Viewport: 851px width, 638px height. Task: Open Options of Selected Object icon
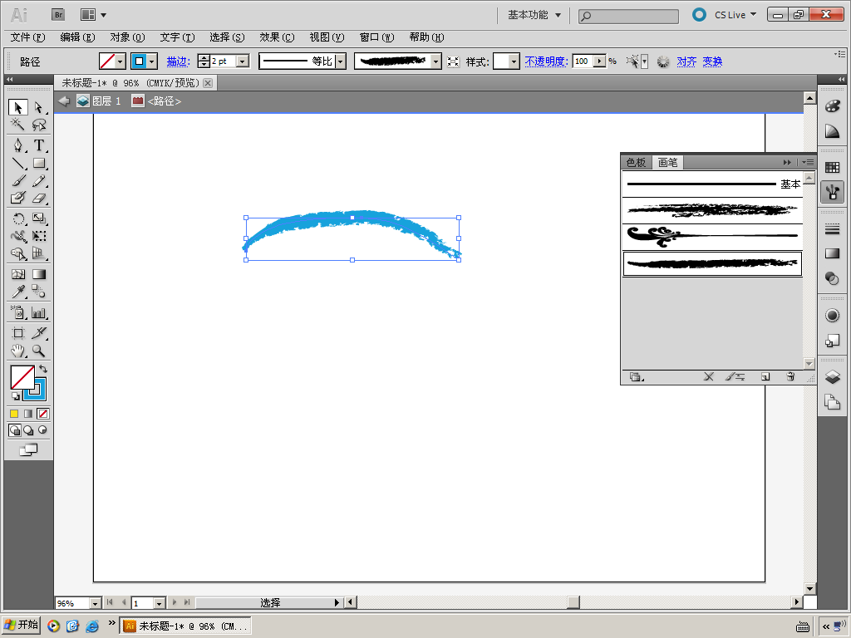[735, 376]
